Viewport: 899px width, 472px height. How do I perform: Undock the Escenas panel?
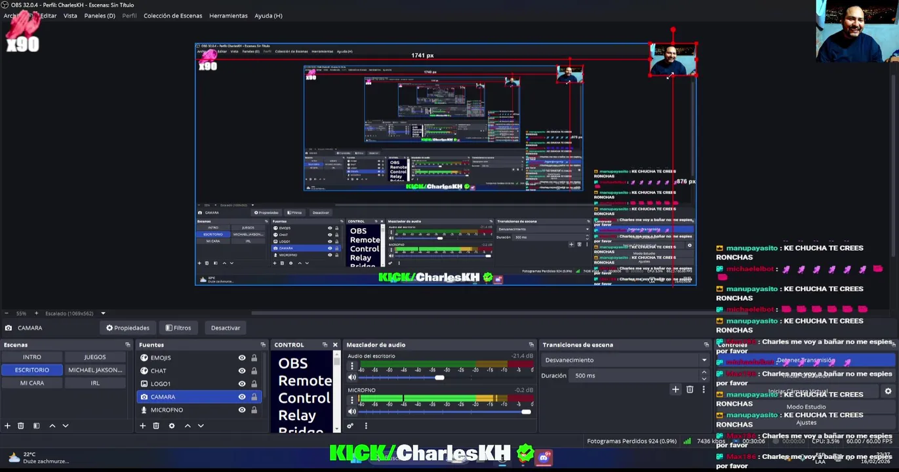click(128, 345)
